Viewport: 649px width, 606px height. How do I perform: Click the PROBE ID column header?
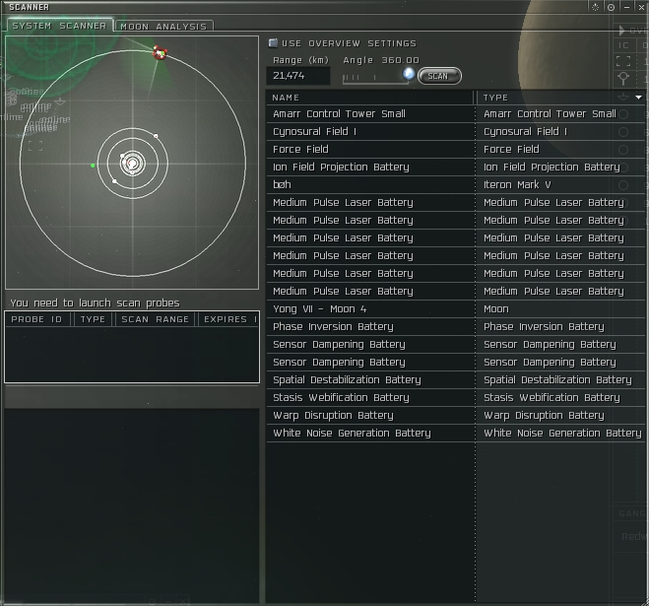(x=36, y=319)
